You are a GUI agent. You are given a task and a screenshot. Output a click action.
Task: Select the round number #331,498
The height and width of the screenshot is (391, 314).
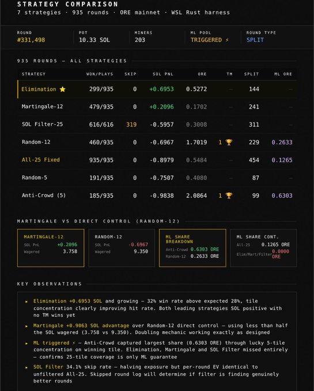31,40
